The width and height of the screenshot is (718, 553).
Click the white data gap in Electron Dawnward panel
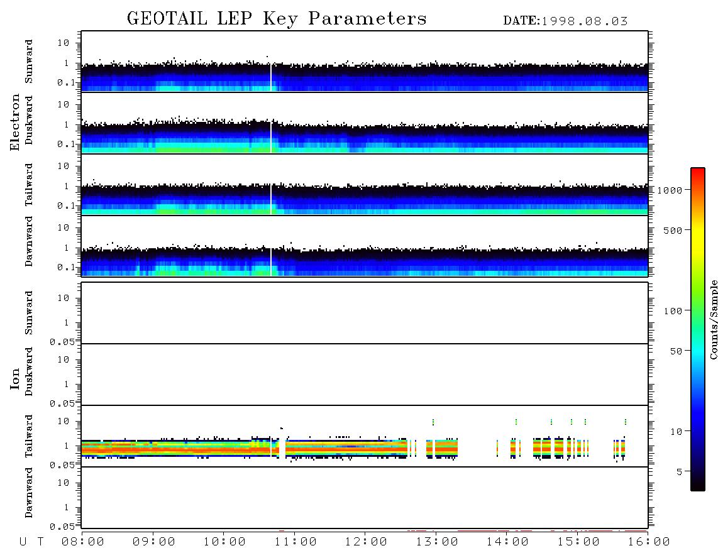pos(271,262)
